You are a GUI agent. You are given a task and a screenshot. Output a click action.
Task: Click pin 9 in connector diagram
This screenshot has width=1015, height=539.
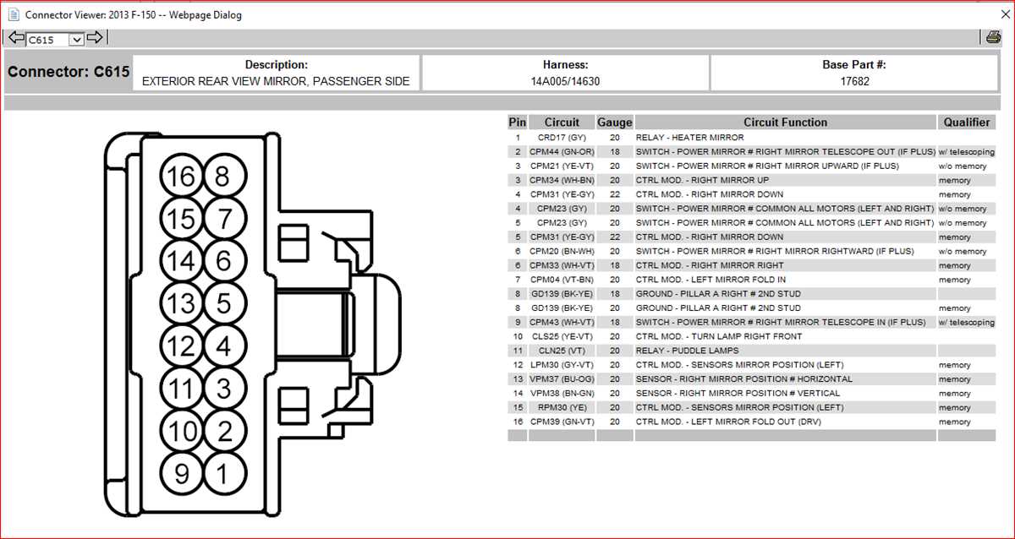(181, 474)
